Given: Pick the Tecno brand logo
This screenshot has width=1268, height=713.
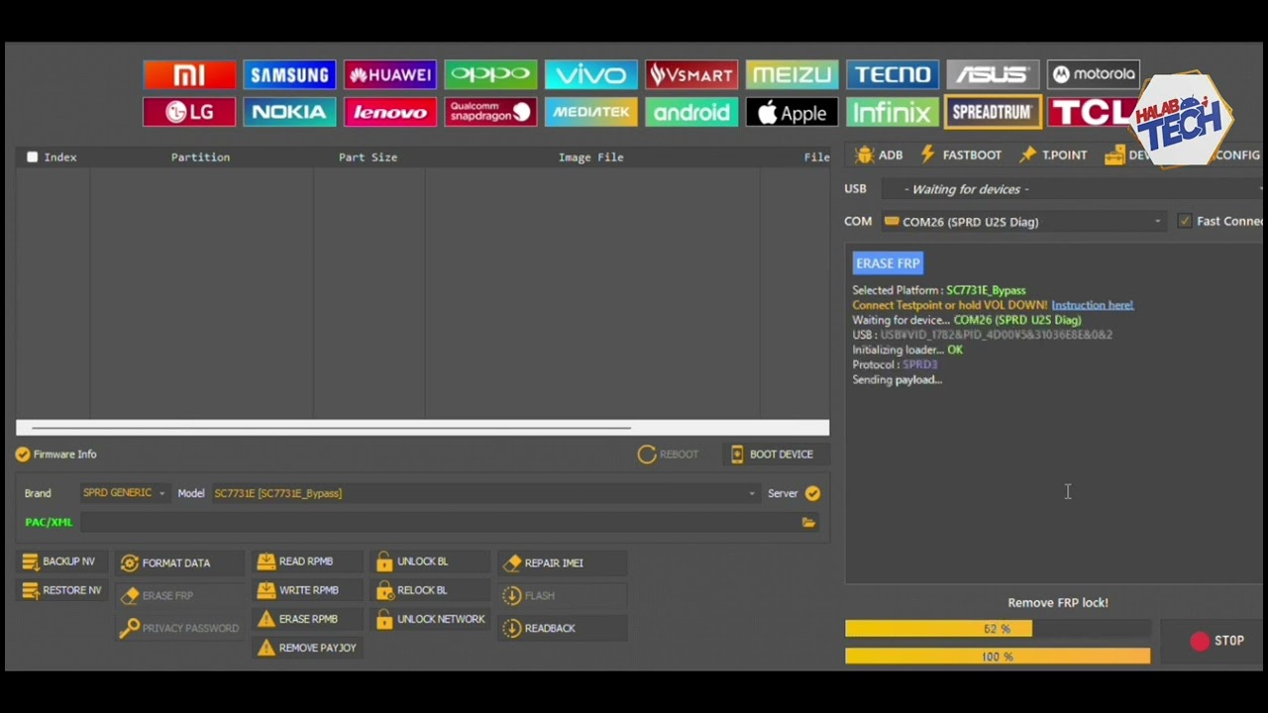Looking at the screenshot, I should (x=893, y=74).
